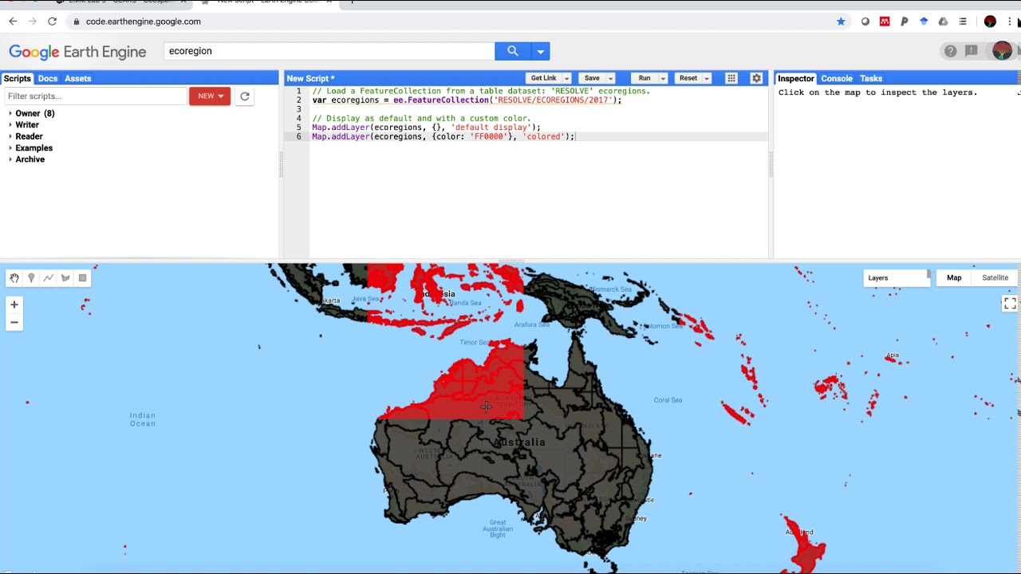The image size is (1021, 574).
Task: Open the Get Link dropdown arrow
Action: [x=567, y=78]
